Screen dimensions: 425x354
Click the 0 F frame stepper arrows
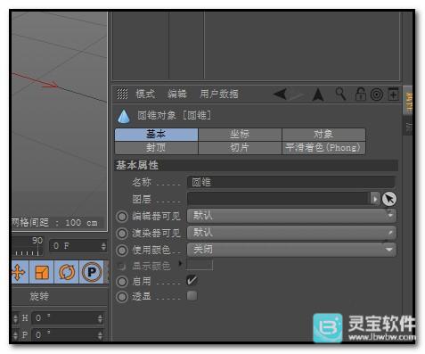coord(103,246)
